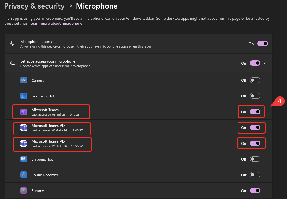Image resolution: width=287 pixels, height=199 pixels.
Task: Click Let apps access your microphone label
Action: [48, 61]
